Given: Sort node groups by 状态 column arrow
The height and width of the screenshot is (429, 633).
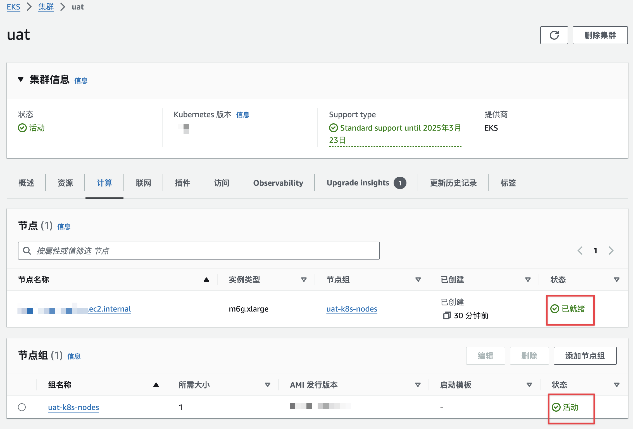Looking at the screenshot, I should click(x=617, y=385).
